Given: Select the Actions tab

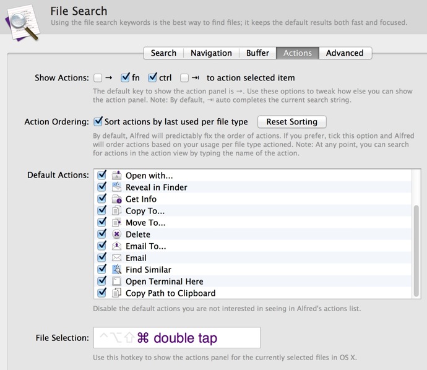Looking at the screenshot, I should pos(298,53).
